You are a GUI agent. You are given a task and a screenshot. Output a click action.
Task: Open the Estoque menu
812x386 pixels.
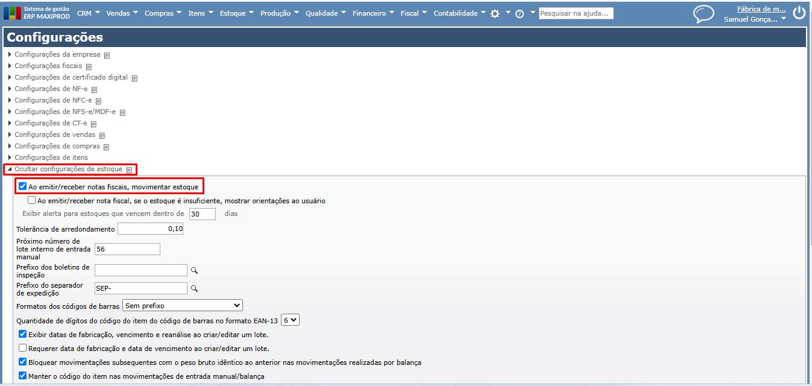pos(236,13)
